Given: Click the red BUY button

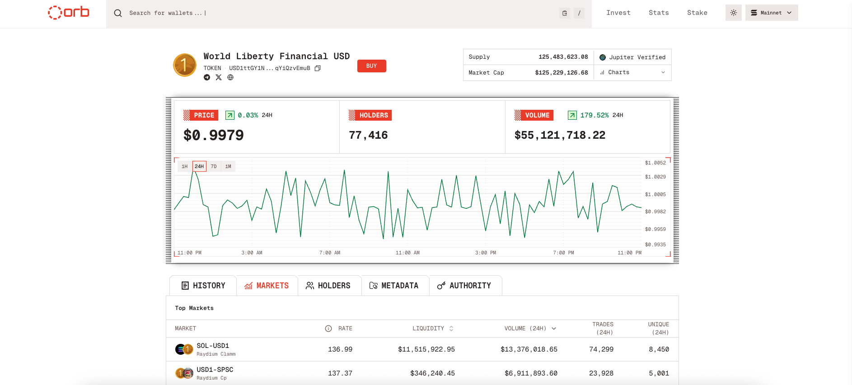Looking at the screenshot, I should coord(372,66).
